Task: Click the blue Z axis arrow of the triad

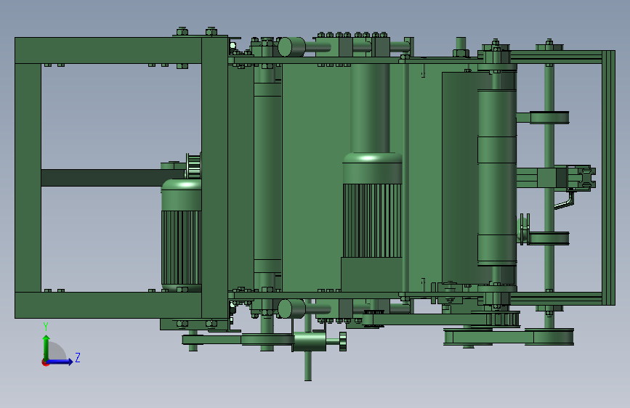Action: (60, 362)
